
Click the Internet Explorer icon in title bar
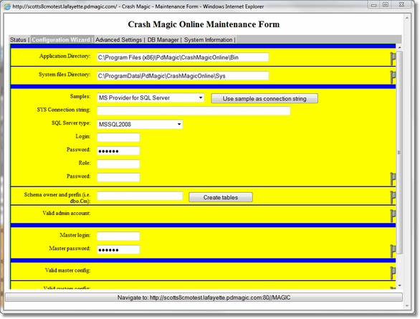7,6
